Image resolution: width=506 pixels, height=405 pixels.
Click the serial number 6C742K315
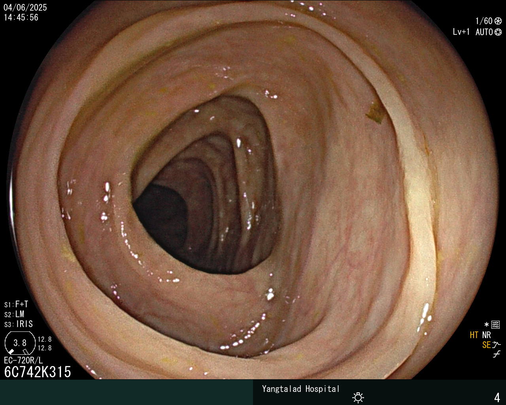click(38, 372)
